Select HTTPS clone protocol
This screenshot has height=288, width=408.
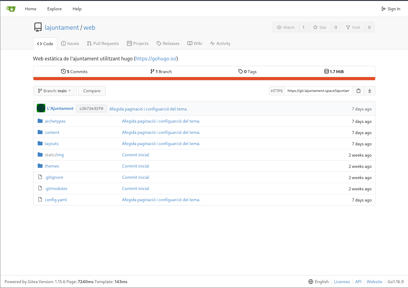pos(277,91)
